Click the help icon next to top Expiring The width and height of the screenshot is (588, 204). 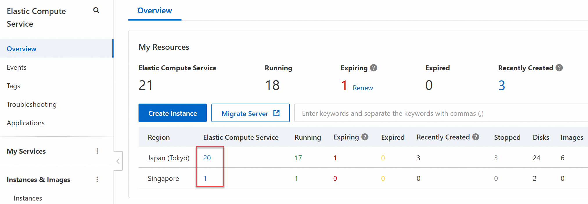374,68
